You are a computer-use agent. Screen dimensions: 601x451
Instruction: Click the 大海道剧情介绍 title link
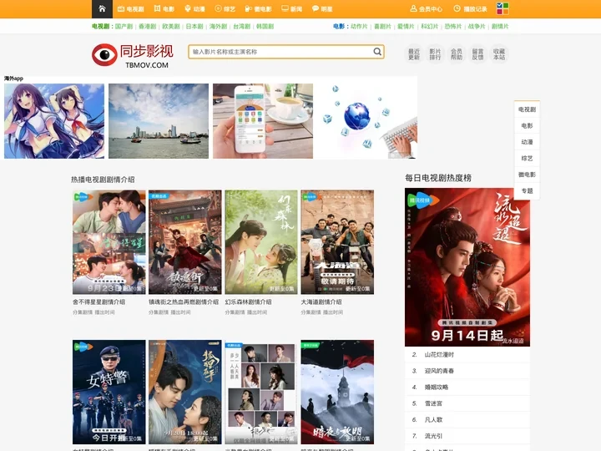[x=321, y=302]
